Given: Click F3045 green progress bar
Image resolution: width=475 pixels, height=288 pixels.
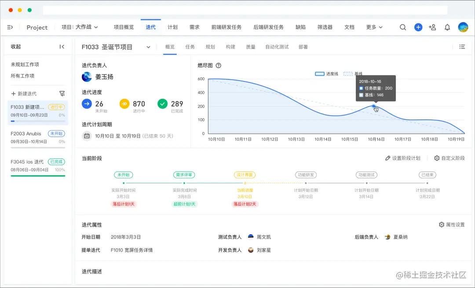Looking at the screenshot, I should (38, 176).
